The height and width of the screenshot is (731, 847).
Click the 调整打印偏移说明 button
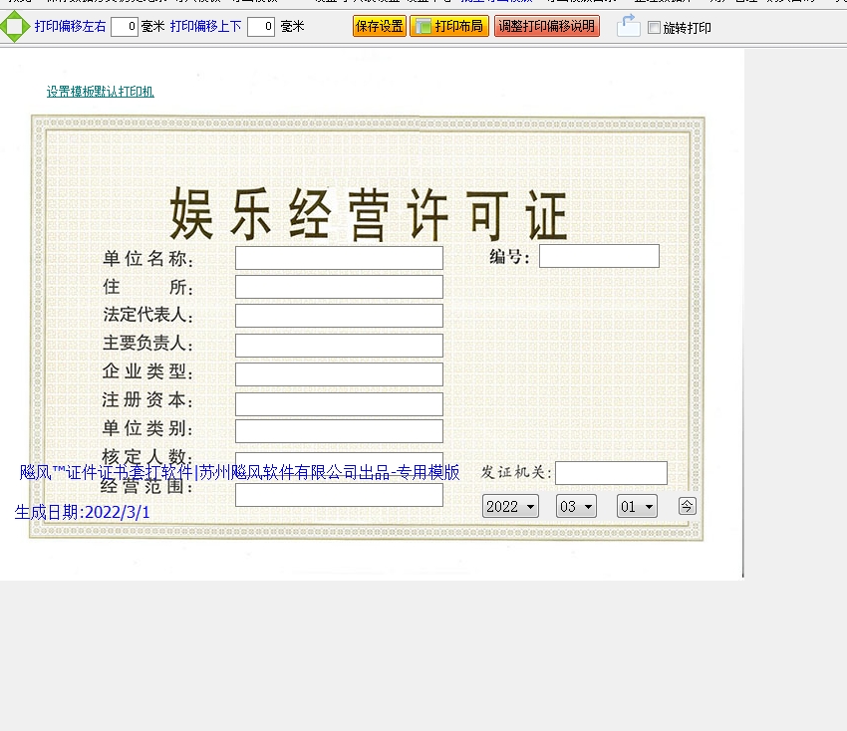[547, 27]
